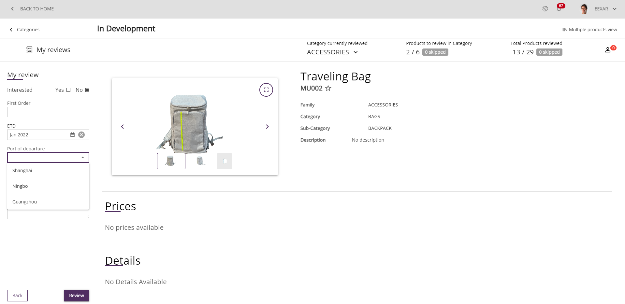The image size is (625, 304).
Task: Click the First Order input field
Action: (x=48, y=112)
